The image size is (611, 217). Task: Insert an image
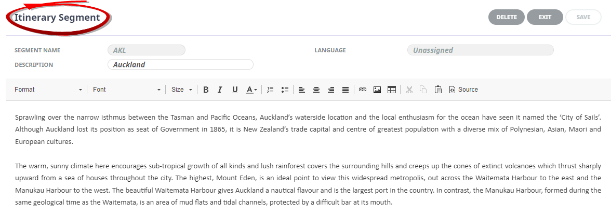377,90
